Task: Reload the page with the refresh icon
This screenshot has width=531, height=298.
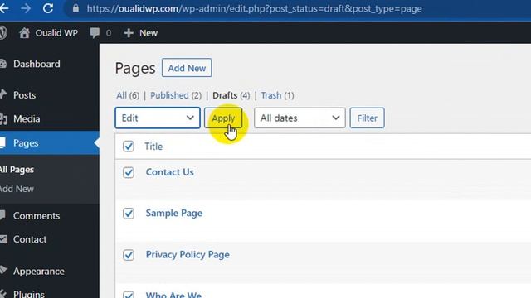Action: pyautogui.click(x=48, y=8)
